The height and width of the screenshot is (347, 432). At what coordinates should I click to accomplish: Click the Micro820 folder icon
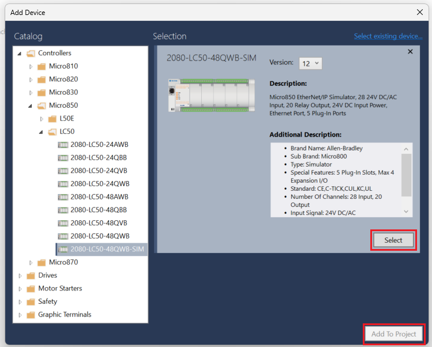[42, 80]
